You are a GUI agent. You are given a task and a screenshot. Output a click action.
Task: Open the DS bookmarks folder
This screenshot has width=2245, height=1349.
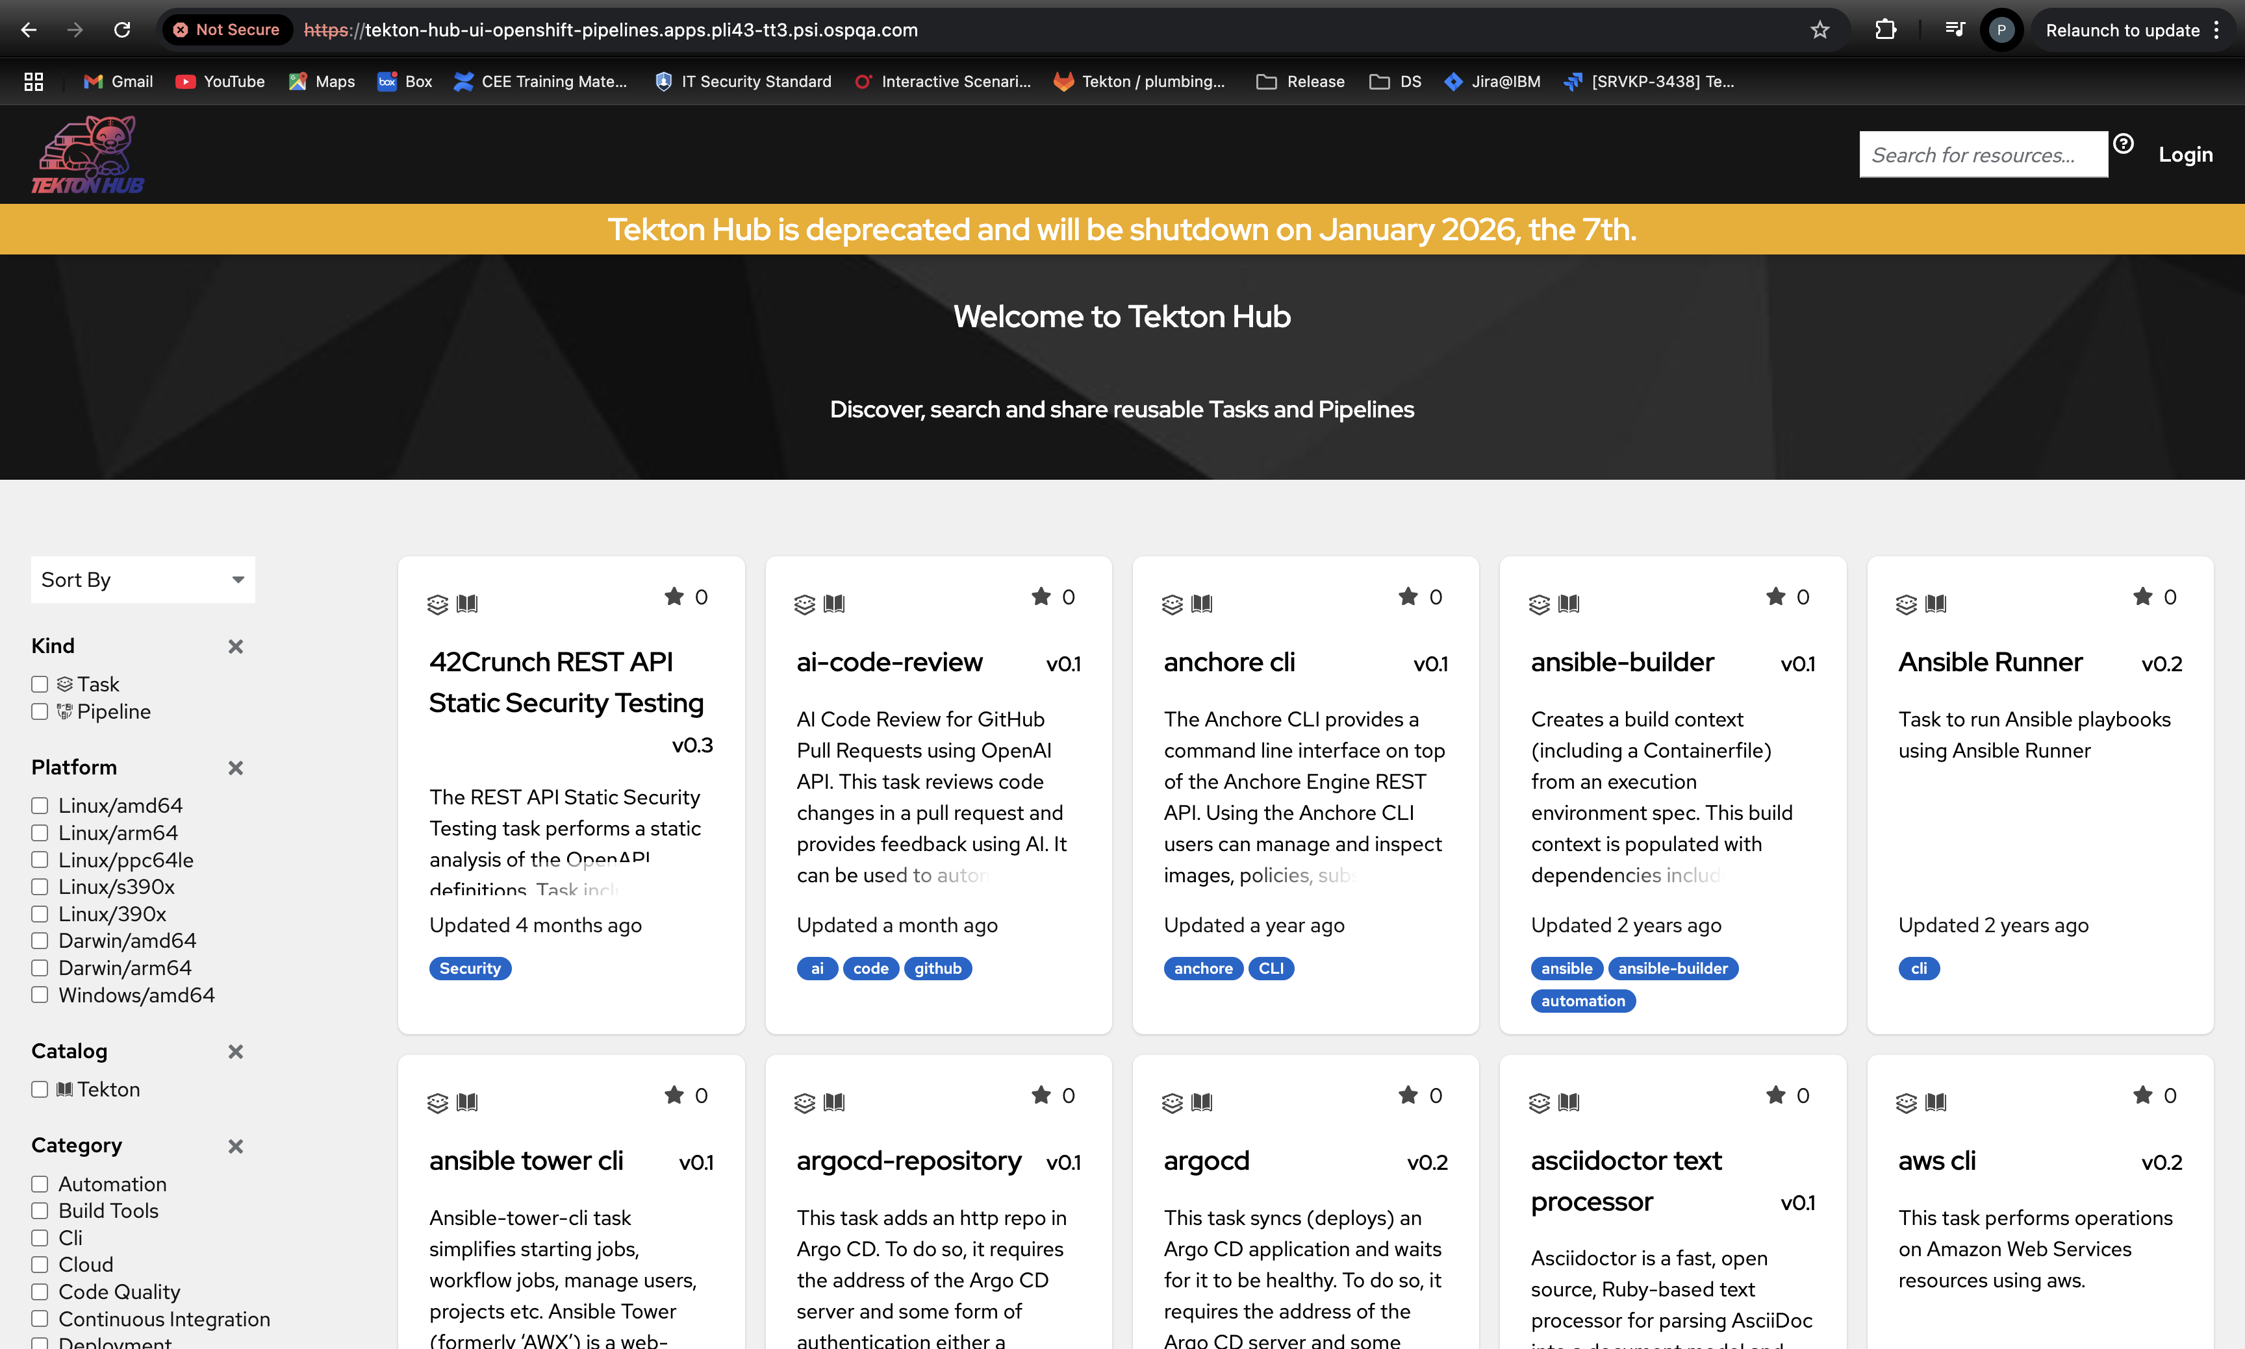pyautogui.click(x=1395, y=82)
